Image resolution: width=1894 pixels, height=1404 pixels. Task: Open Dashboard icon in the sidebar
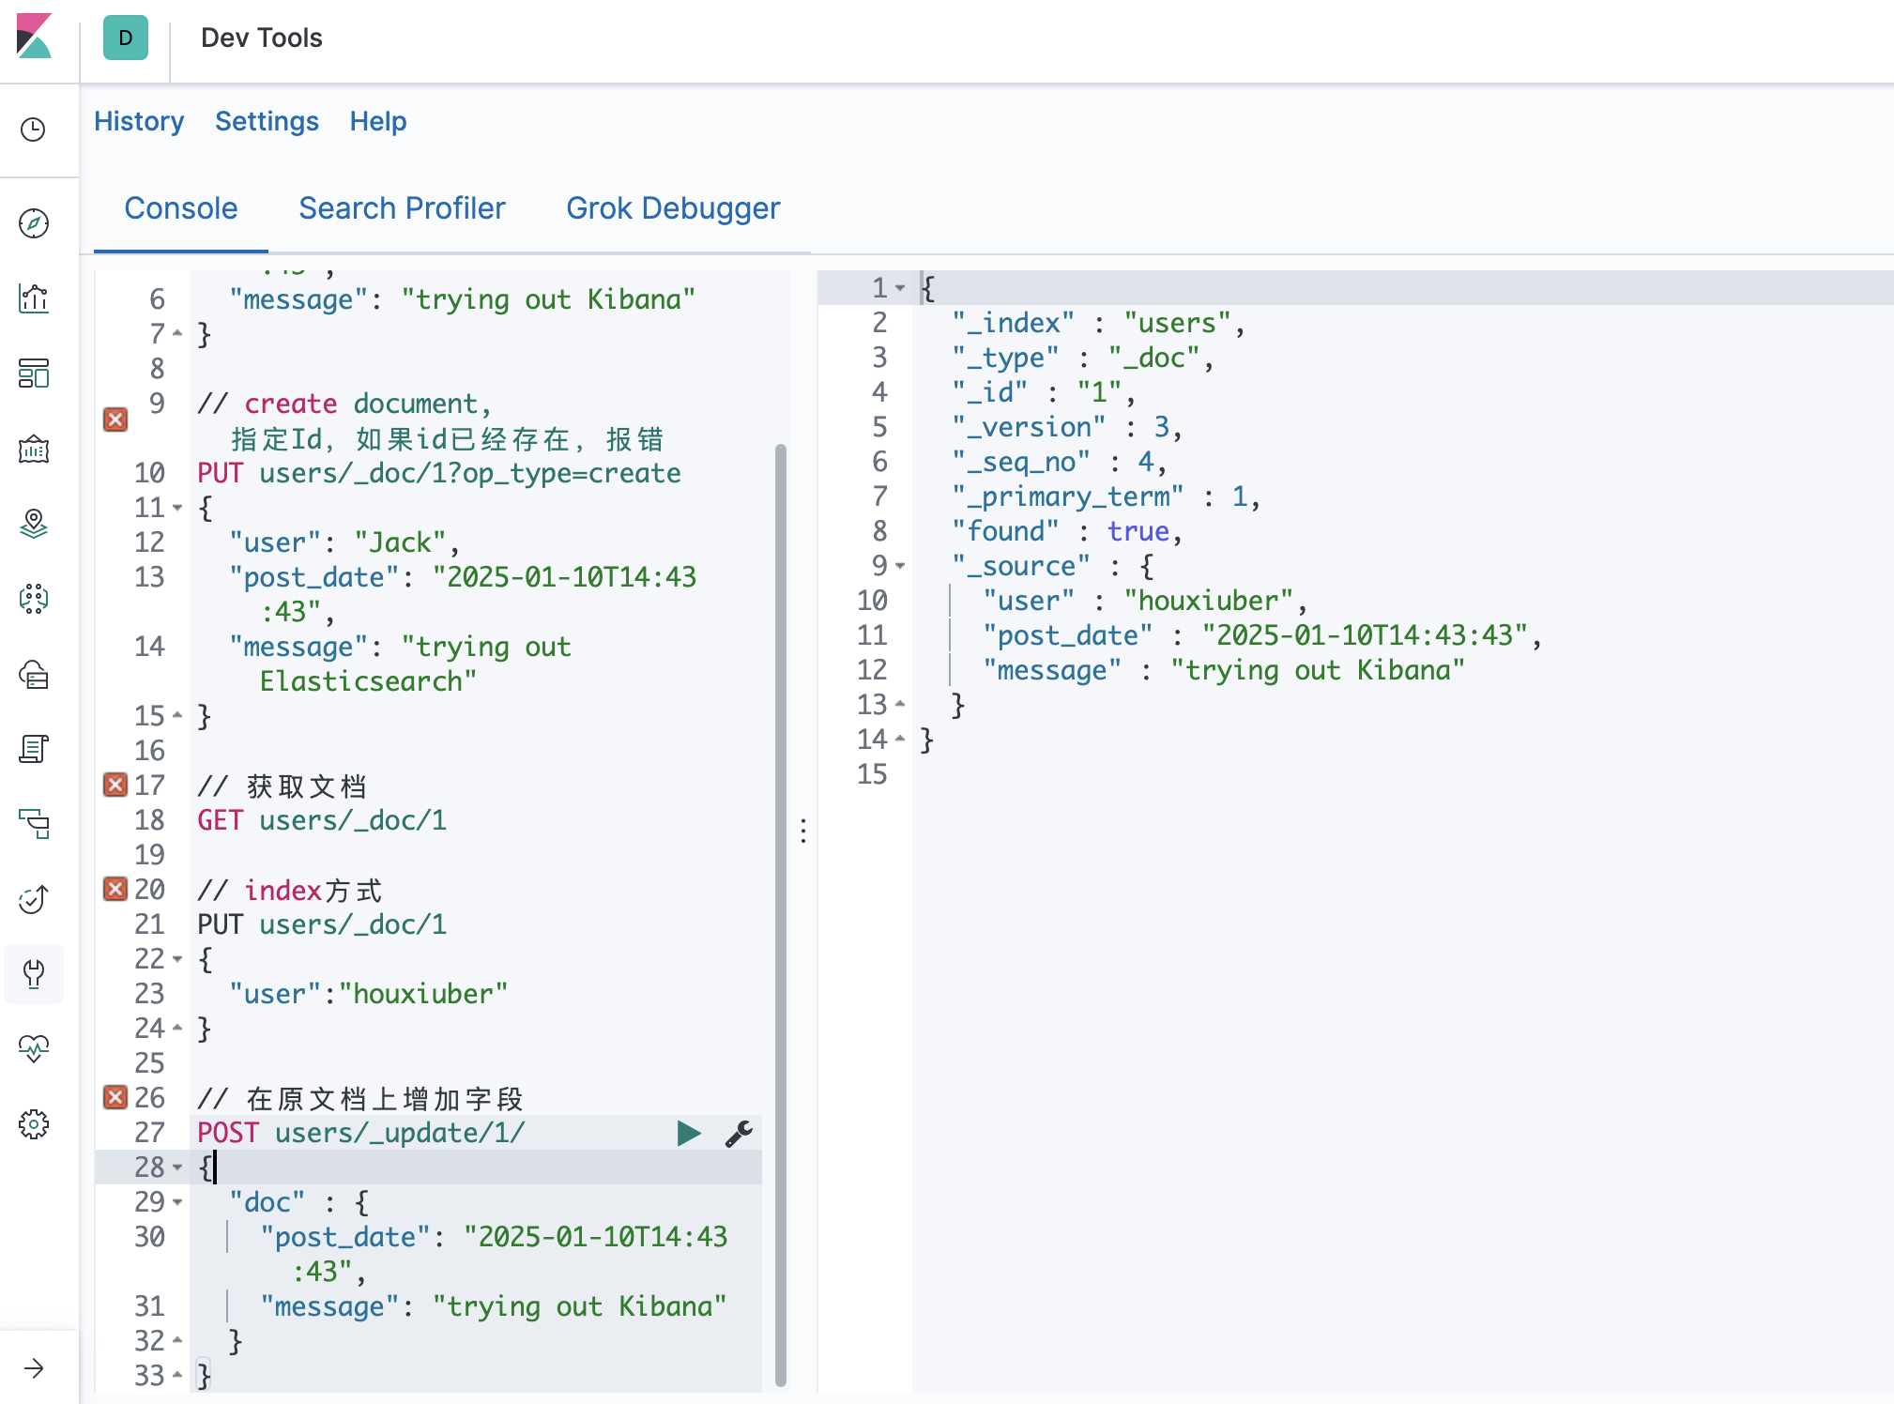point(34,374)
